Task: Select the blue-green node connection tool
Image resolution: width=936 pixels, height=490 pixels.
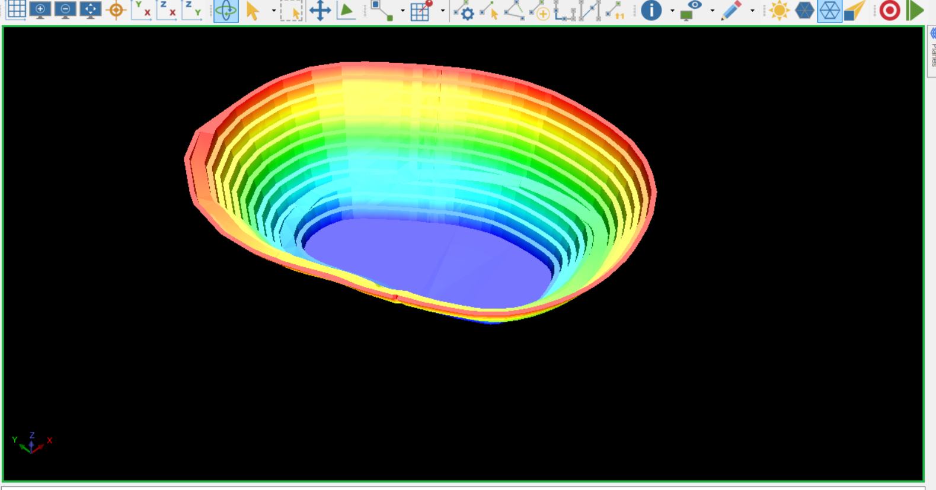Action: tap(382, 11)
